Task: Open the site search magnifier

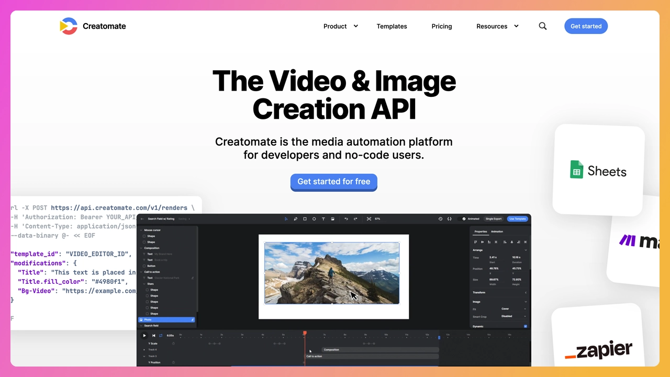Action: click(543, 26)
